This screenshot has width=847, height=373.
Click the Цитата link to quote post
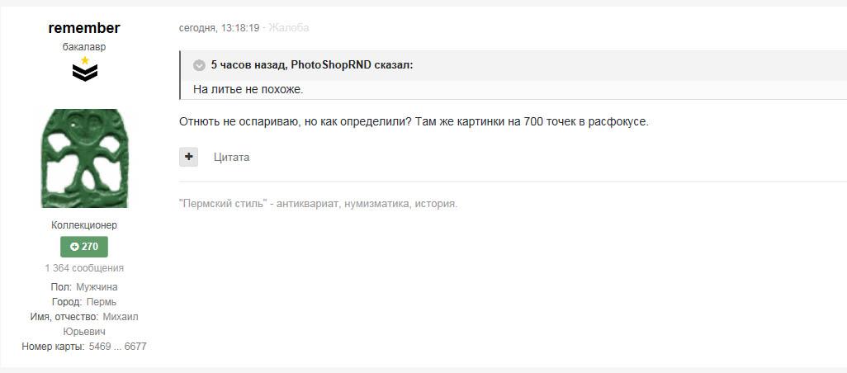tap(231, 157)
